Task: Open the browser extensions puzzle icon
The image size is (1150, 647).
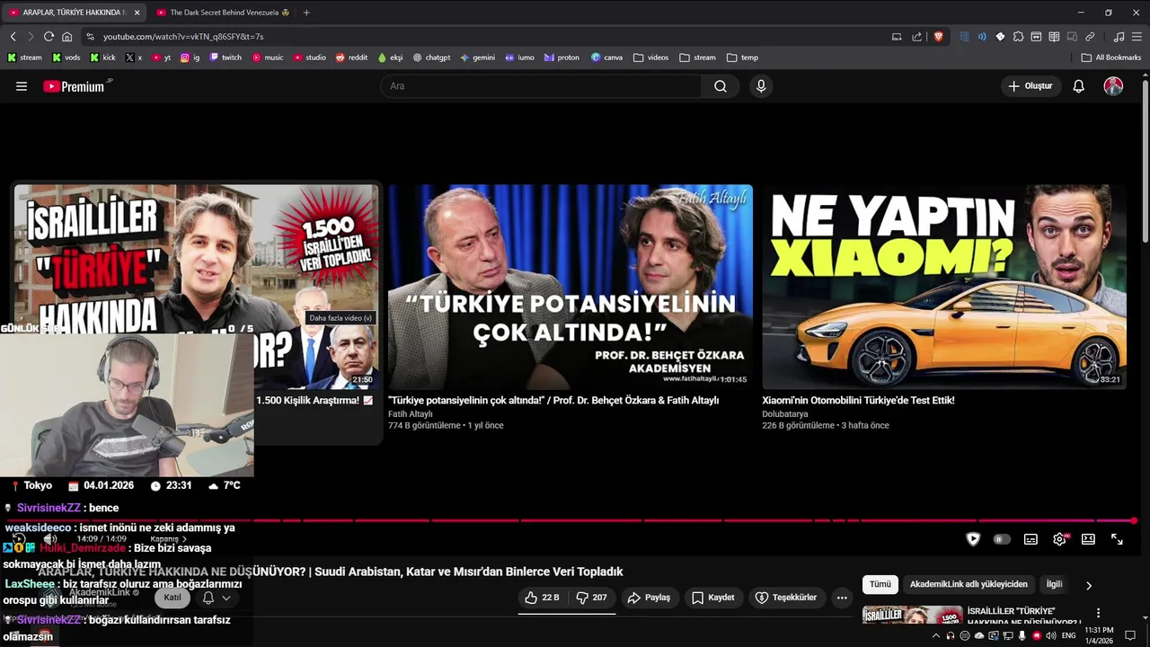Action: tap(1018, 37)
